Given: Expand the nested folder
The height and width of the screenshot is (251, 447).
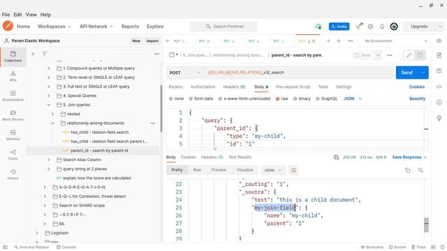Looking at the screenshot, I should (x=53, y=114).
